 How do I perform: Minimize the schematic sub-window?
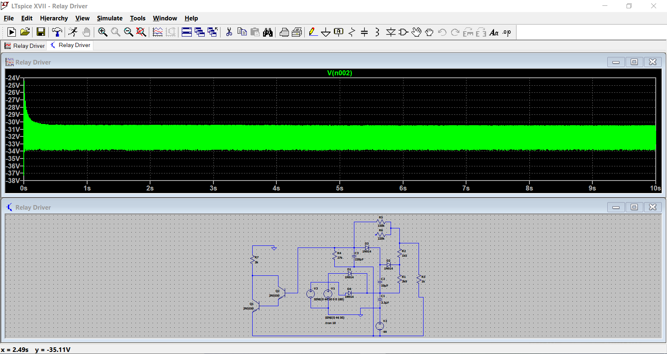(616, 207)
